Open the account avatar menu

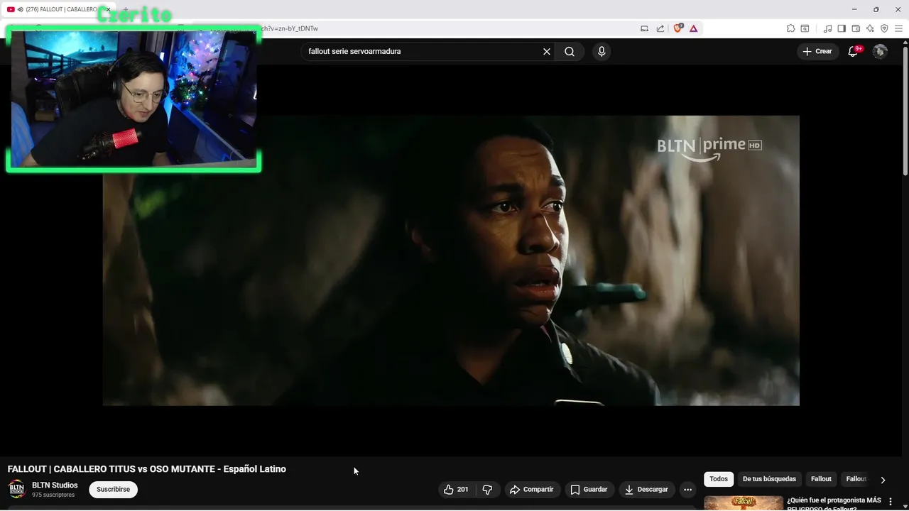(x=880, y=52)
